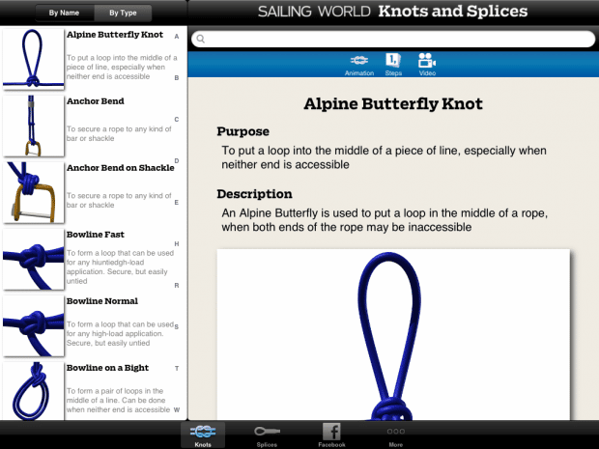
Task: Click the 'Description' heading
Action: [254, 194]
